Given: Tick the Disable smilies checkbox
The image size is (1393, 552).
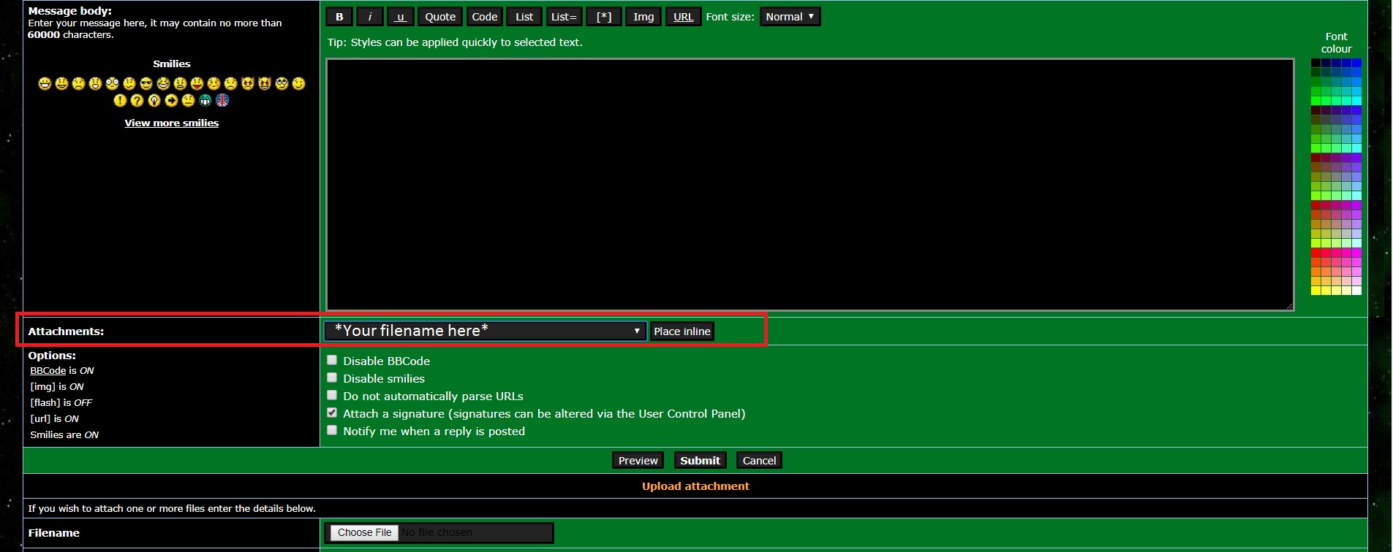Looking at the screenshot, I should (332, 377).
